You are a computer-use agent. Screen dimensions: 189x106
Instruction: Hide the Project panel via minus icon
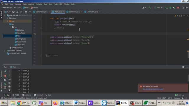30,12
